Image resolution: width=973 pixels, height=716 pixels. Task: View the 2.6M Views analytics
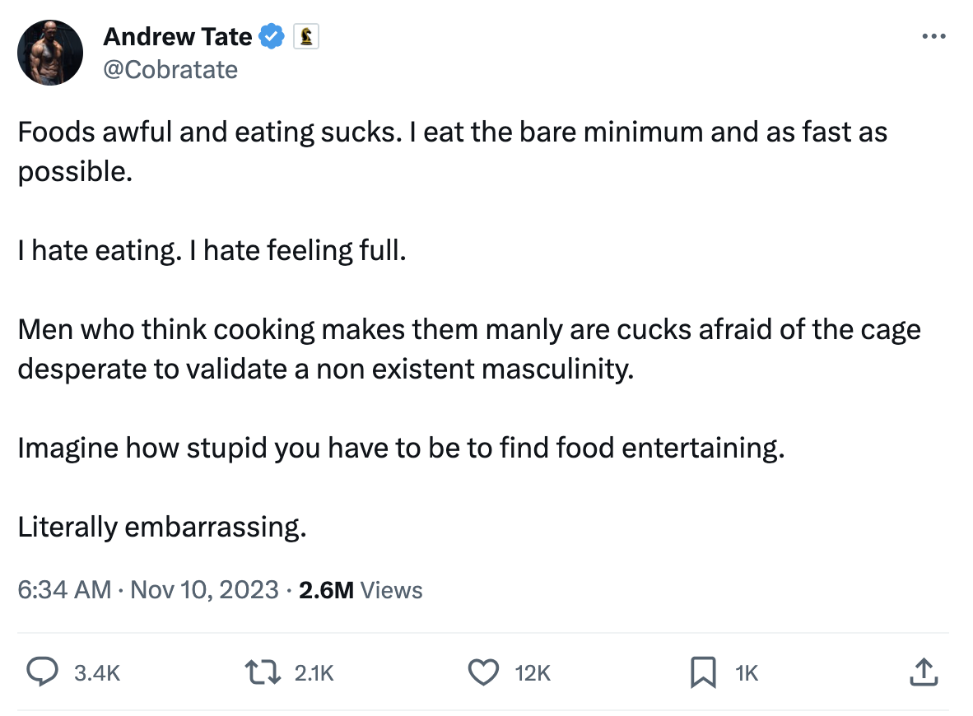click(361, 590)
